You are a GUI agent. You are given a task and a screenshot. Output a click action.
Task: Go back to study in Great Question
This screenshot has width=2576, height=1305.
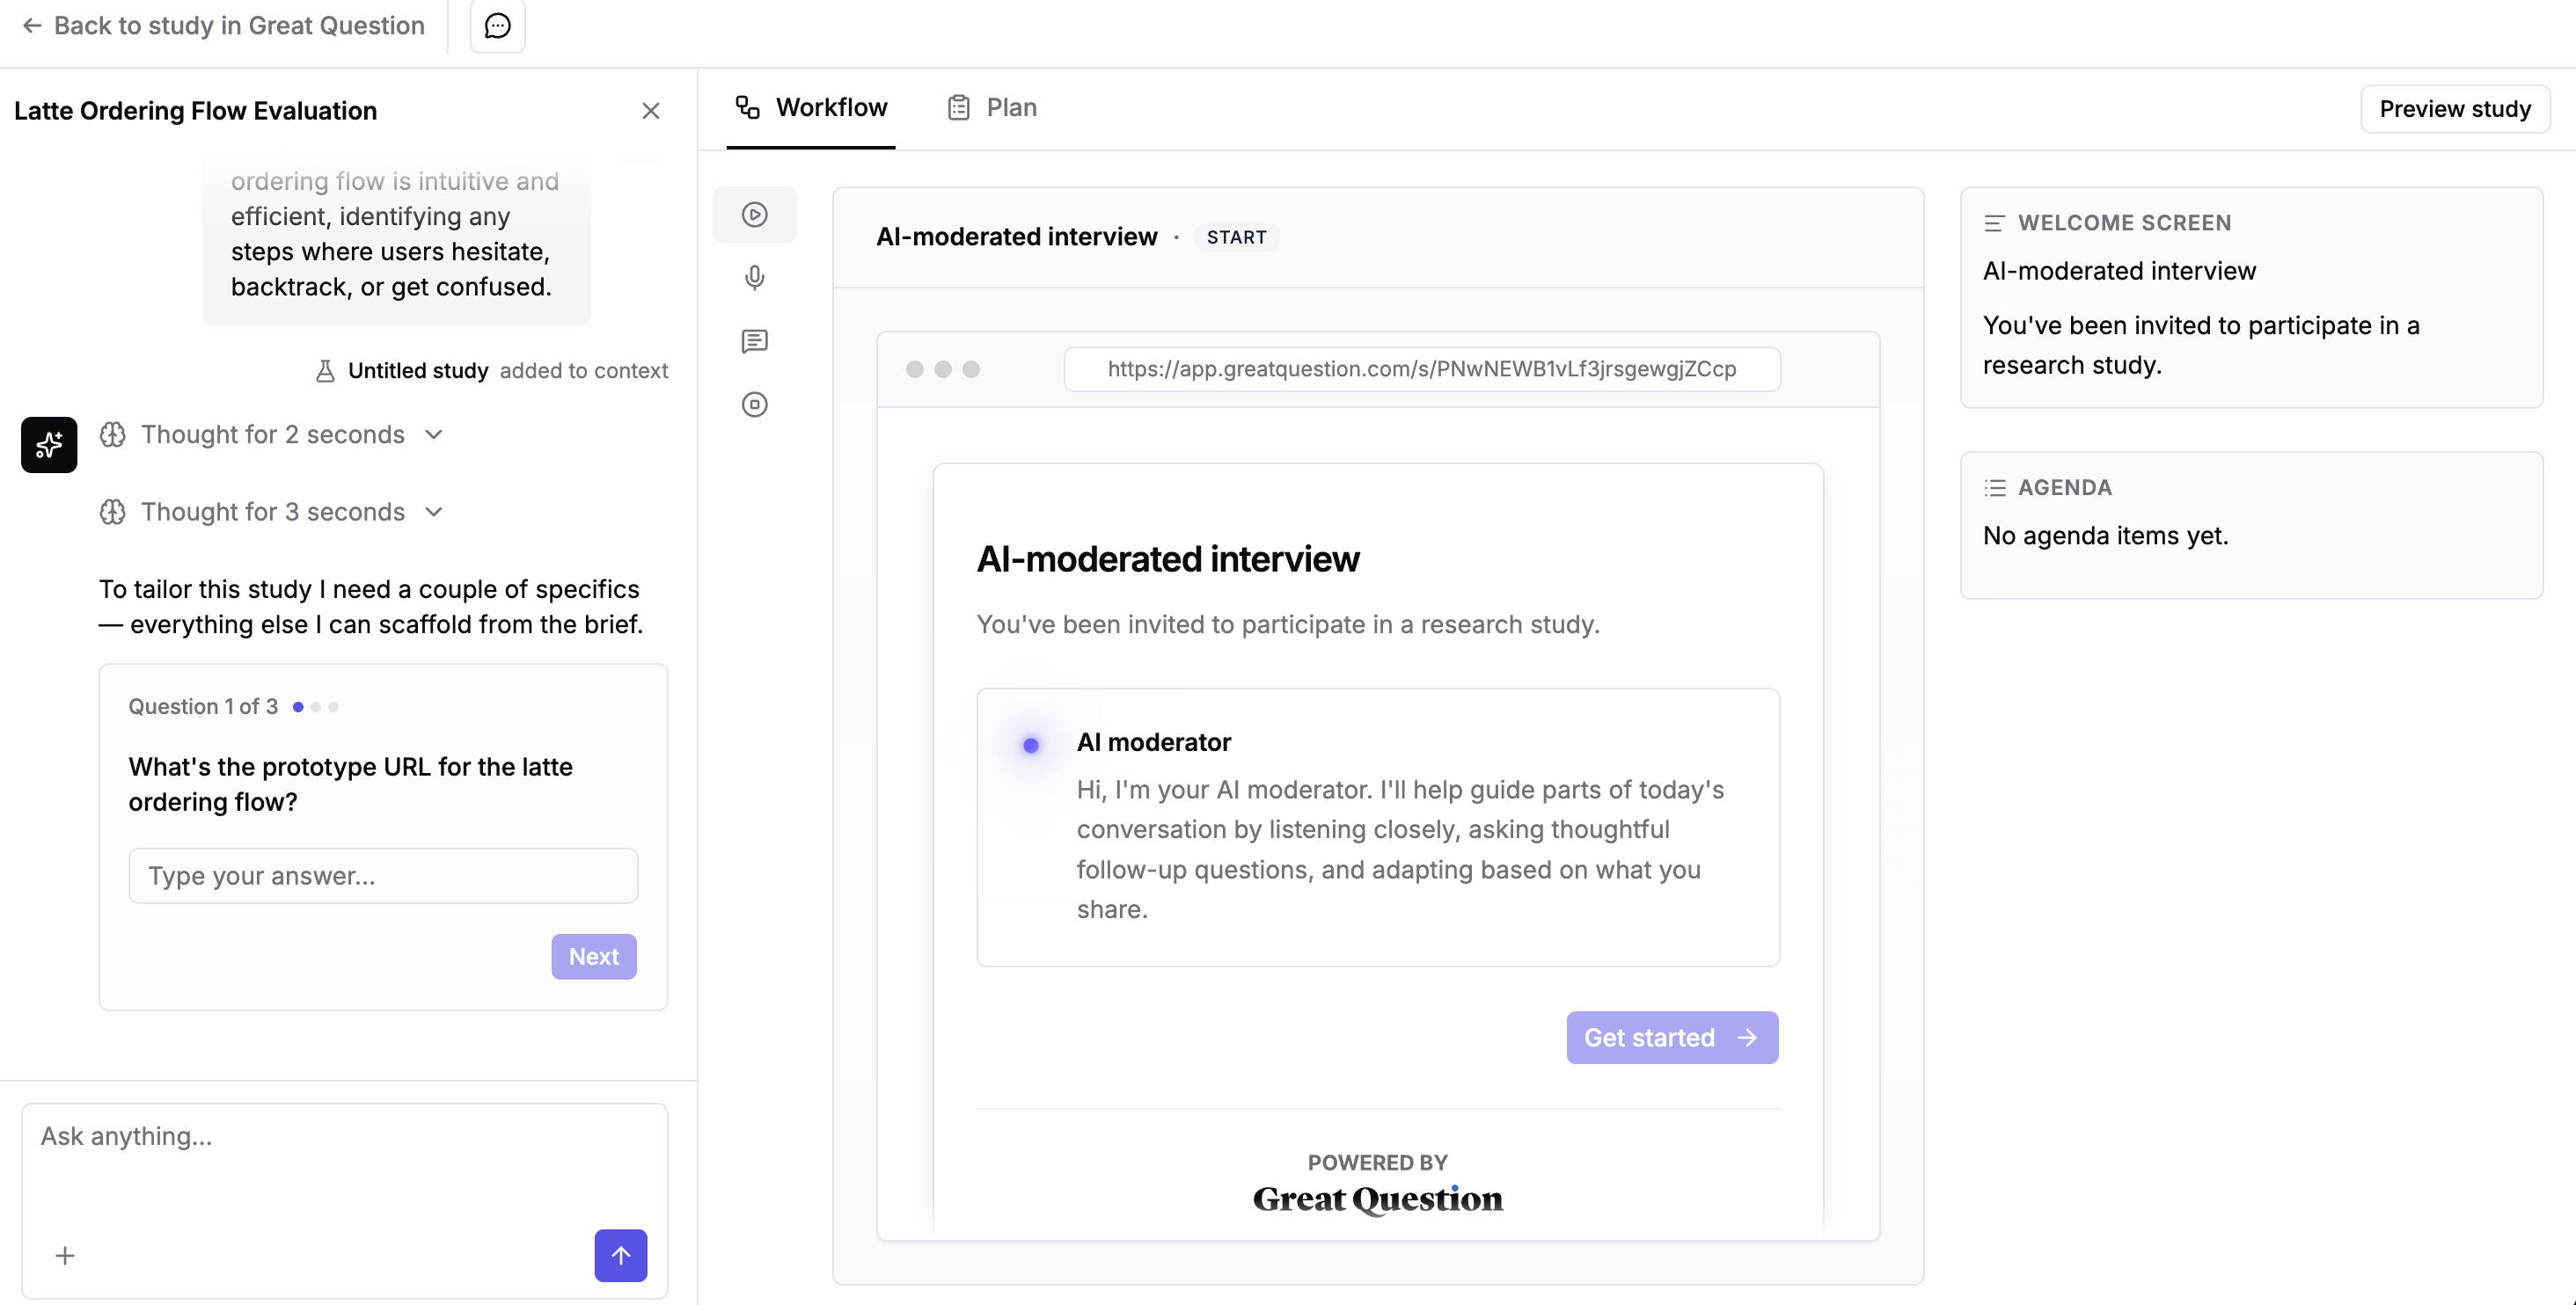tap(223, 26)
